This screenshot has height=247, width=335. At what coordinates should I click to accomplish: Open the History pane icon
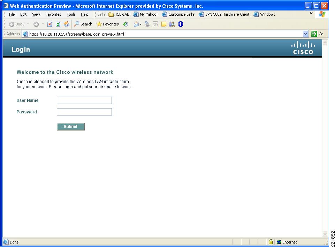tap(125, 24)
